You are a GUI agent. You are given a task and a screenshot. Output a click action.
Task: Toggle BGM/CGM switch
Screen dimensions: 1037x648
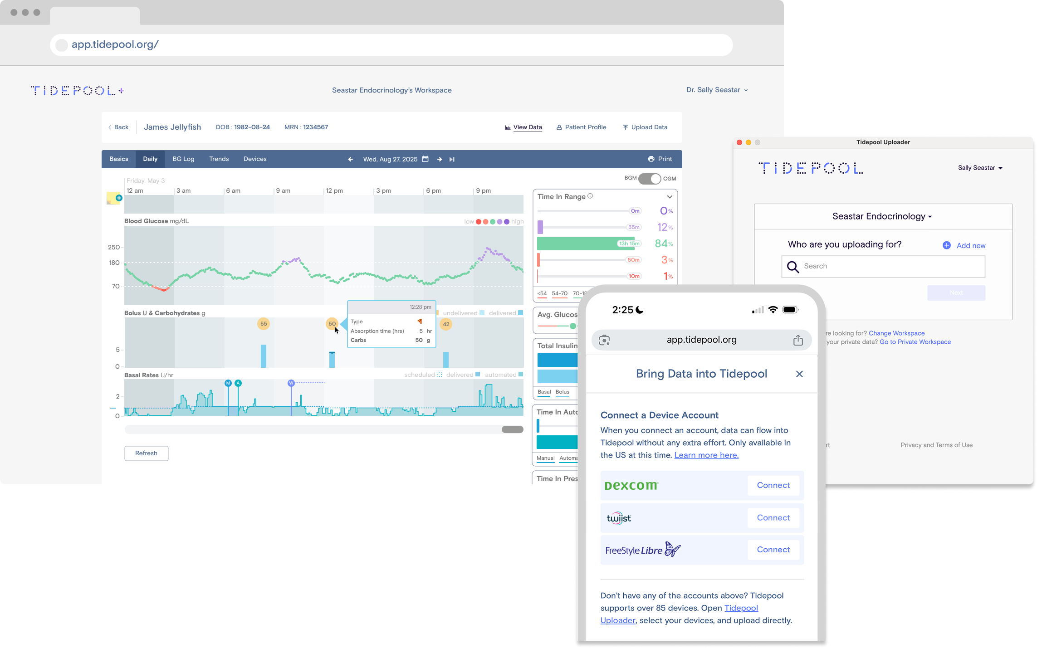coord(650,179)
